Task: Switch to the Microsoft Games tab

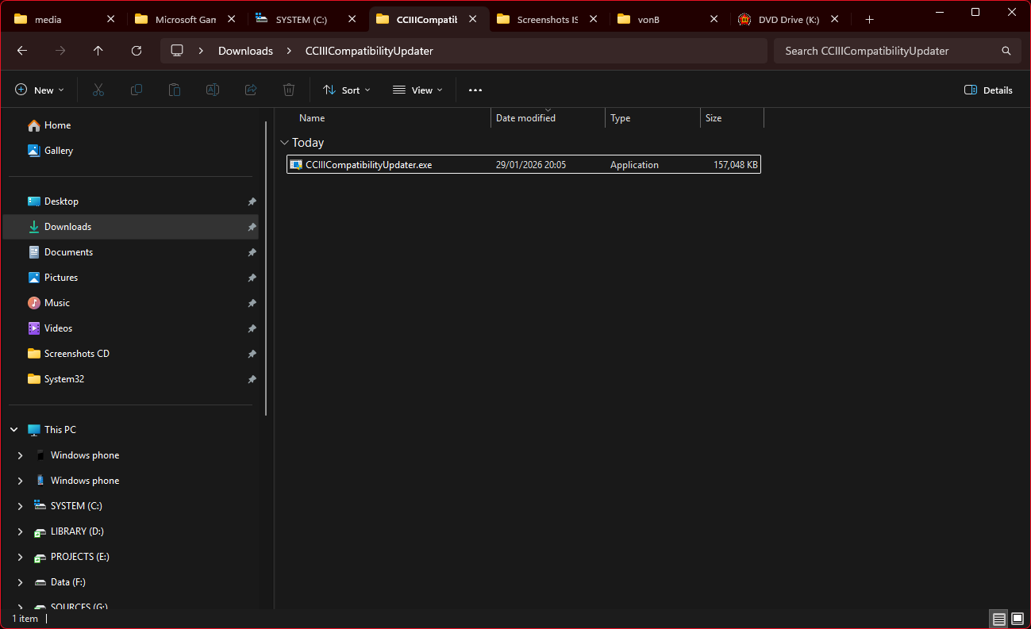Action: click(x=185, y=20)
